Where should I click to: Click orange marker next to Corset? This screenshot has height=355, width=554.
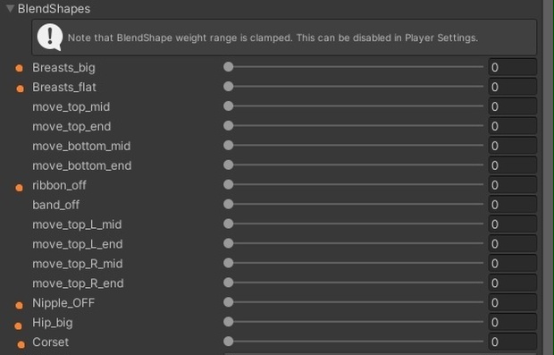[x=21, y=344]
